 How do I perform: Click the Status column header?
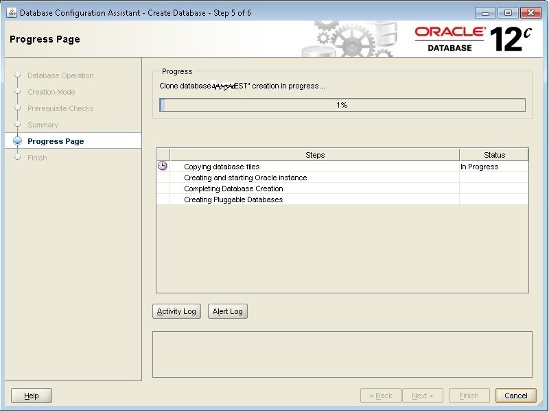click(494, 155)
